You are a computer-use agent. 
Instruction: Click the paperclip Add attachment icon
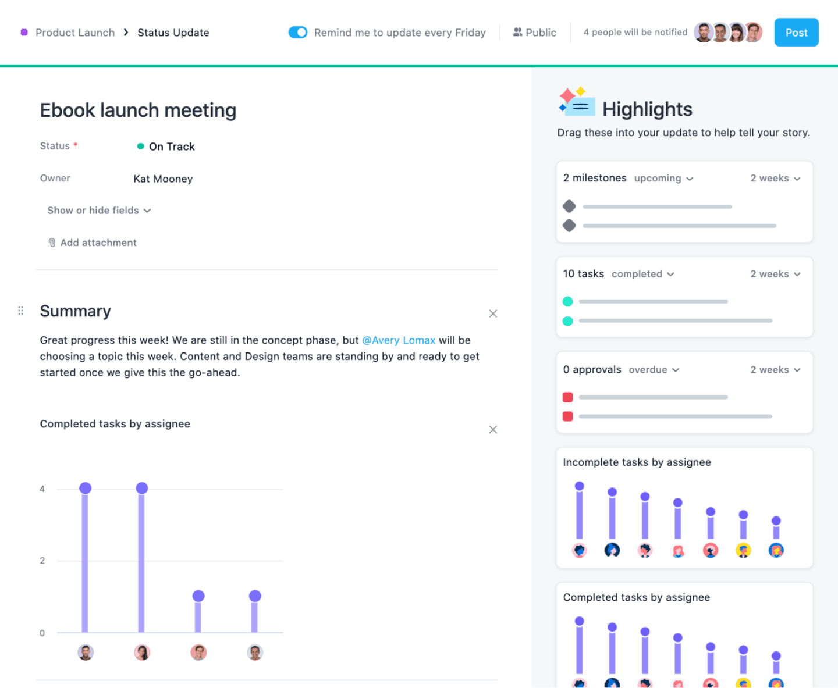point(52,243)
